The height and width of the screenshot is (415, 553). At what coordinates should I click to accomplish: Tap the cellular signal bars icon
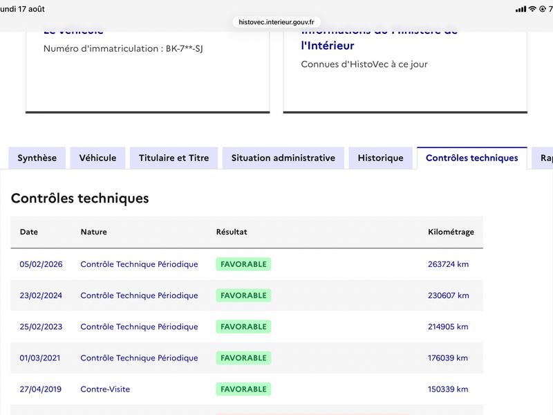coord(521,9)
